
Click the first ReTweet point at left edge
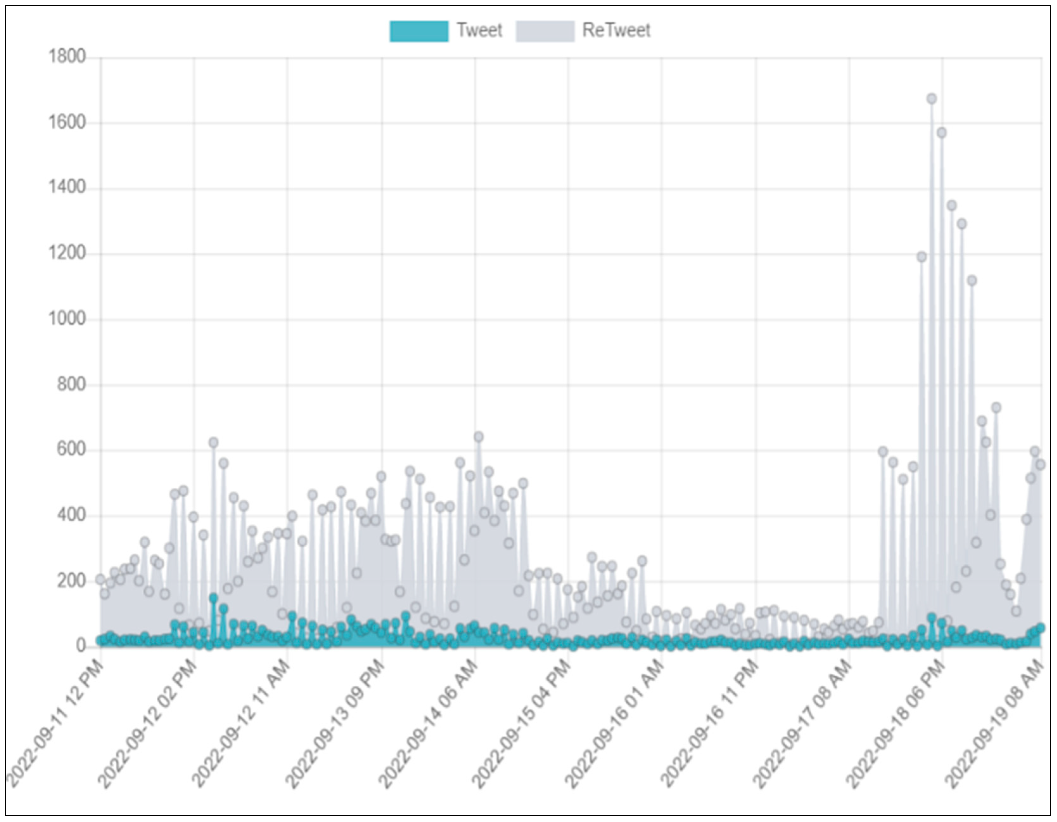coord(100,579)
